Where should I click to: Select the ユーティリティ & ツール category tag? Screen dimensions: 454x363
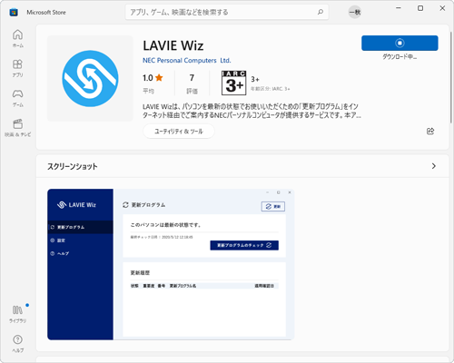(x=179, y=132)
